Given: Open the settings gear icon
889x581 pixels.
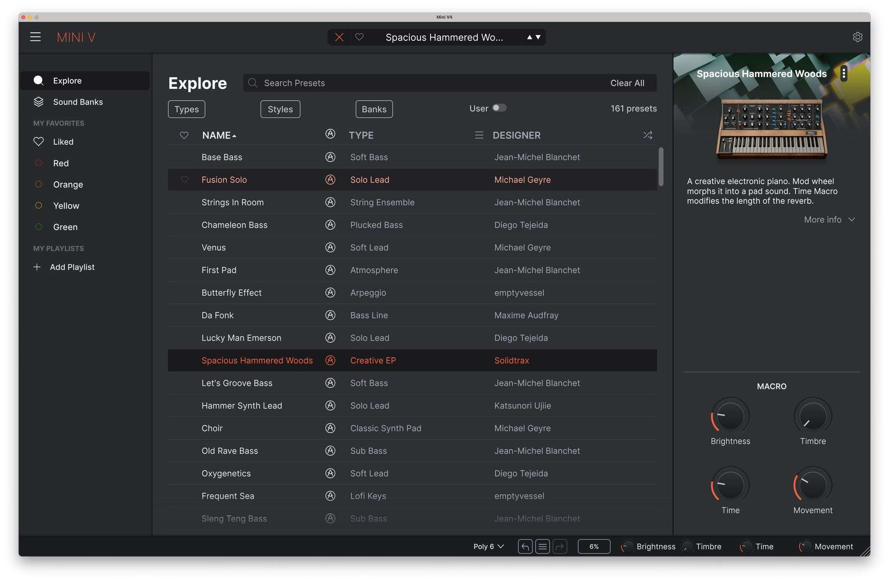Looking at the screenshot, I should (857, 37).
